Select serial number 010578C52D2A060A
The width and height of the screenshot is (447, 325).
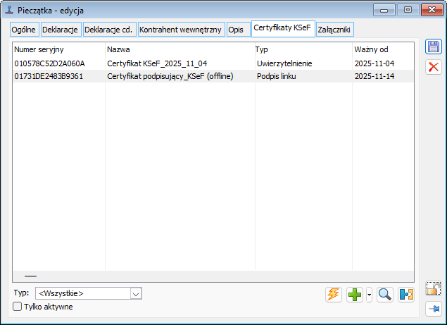coord(49,63)
